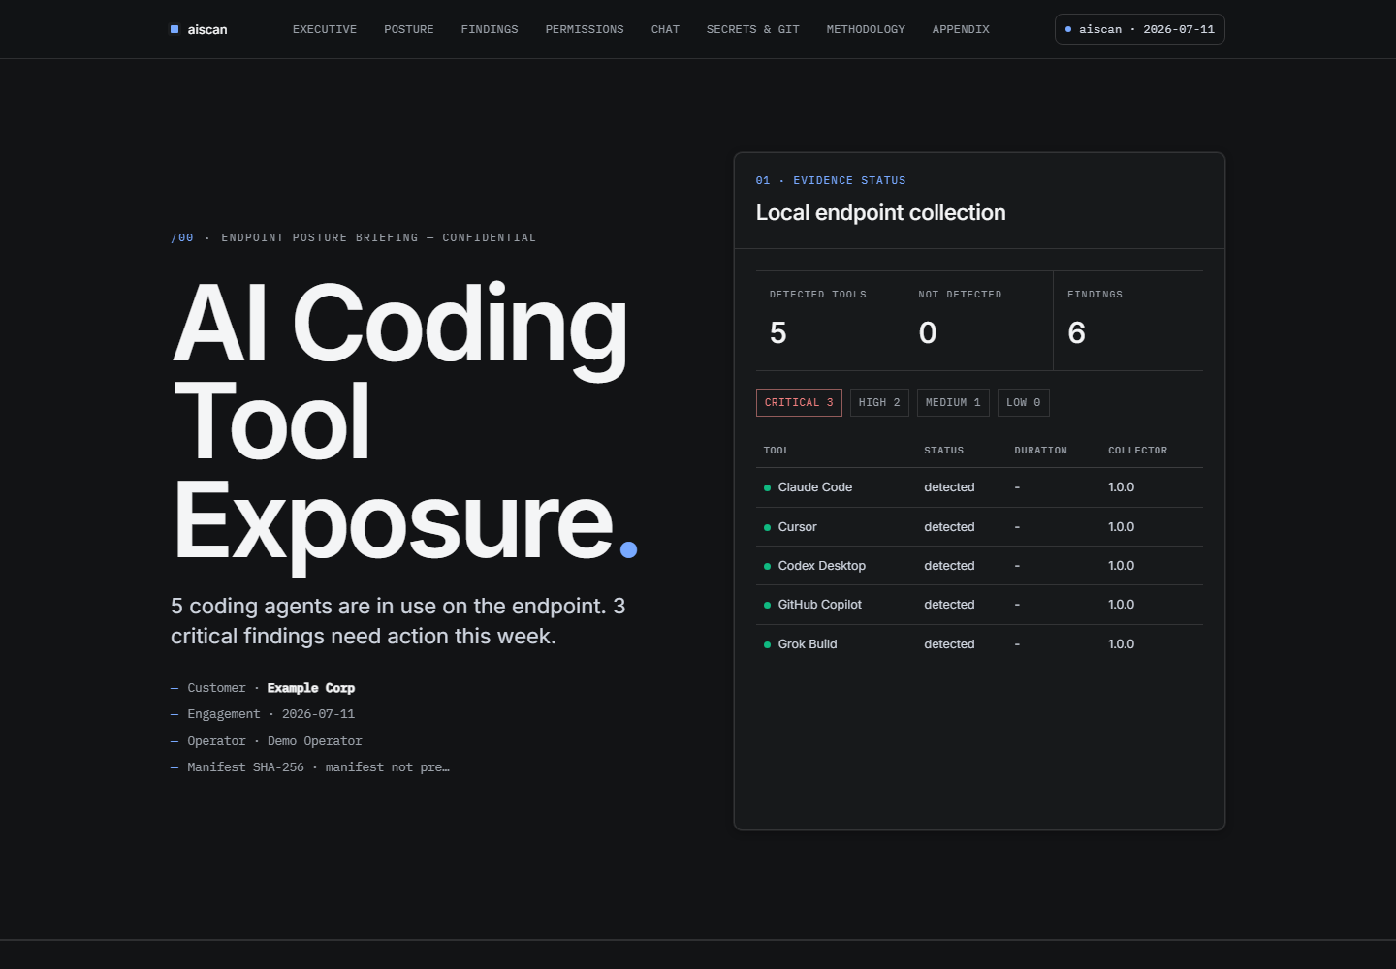Click the green dot next to Grok Build
This screenshot has height=969, width=1396.
[768, 644]
